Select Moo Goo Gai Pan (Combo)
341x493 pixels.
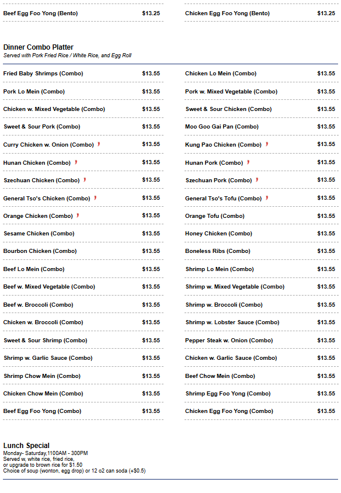point(262,127)
